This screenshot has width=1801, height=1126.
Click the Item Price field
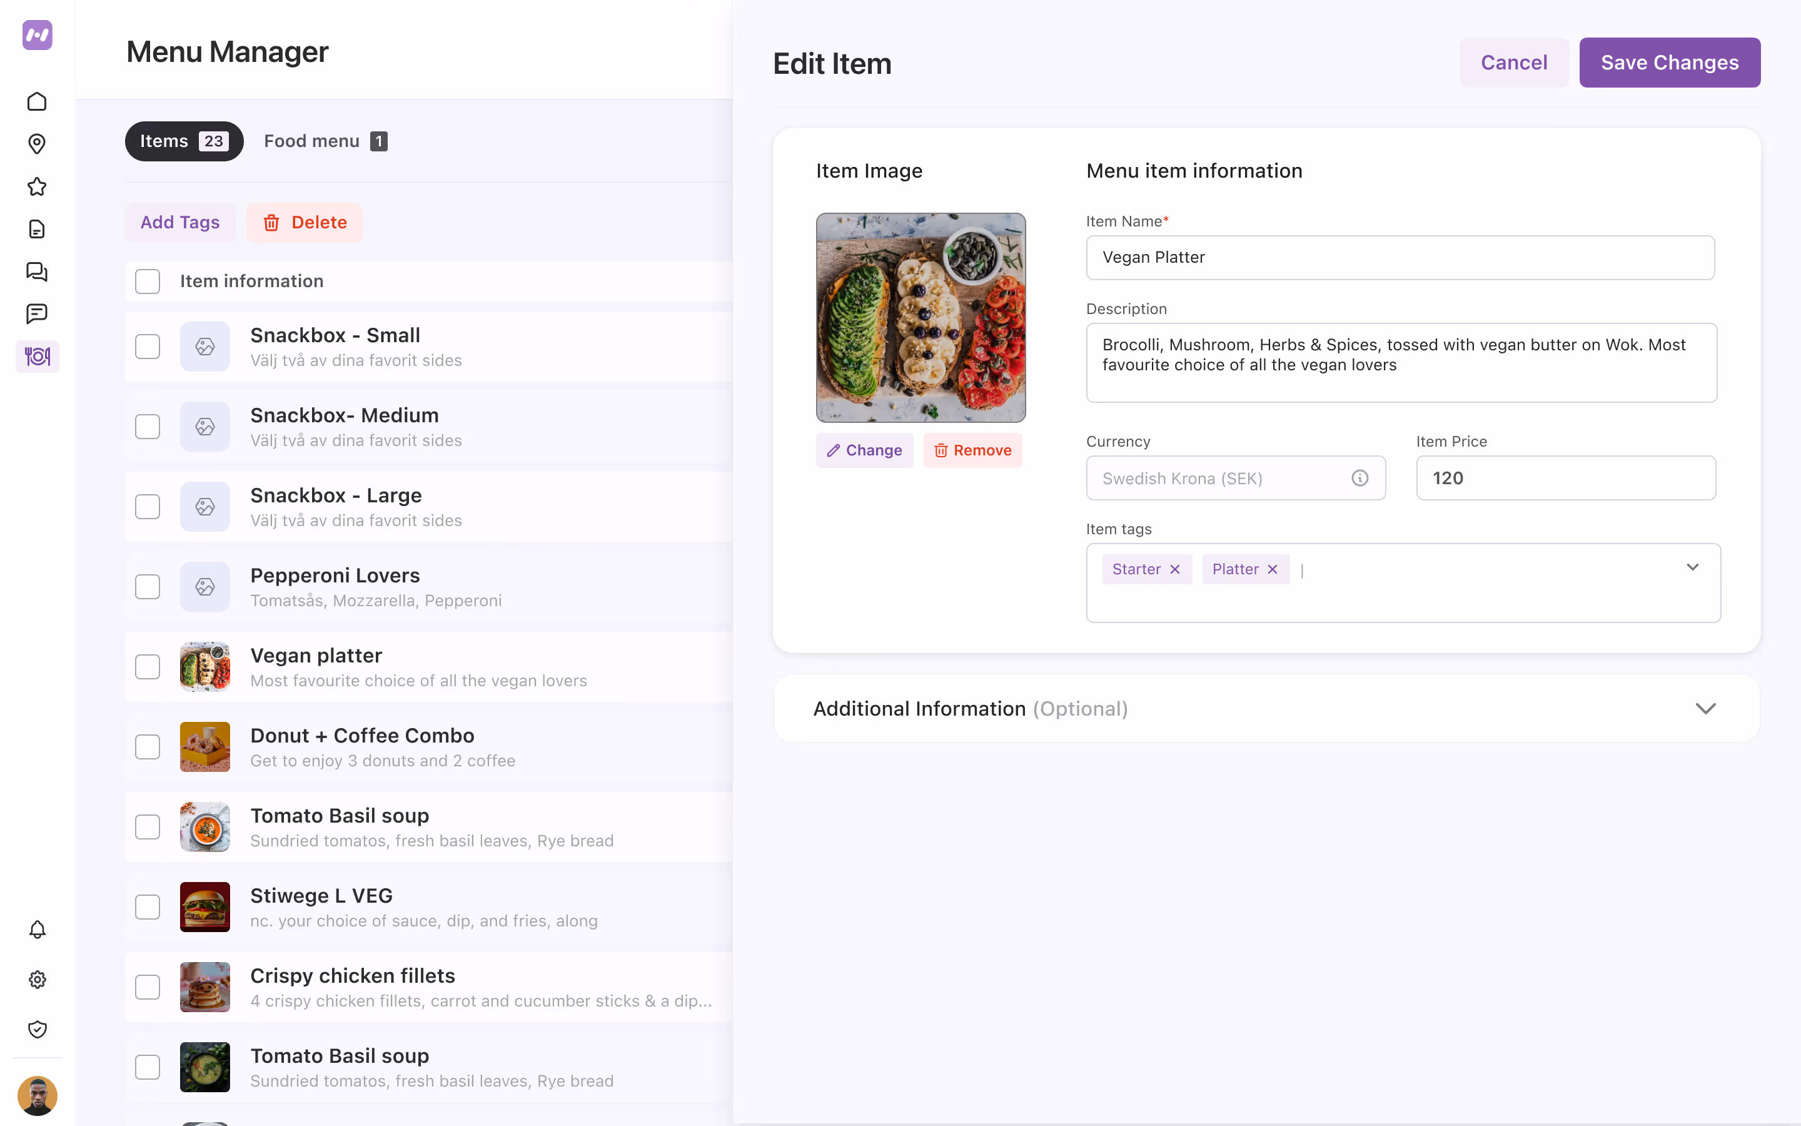(x=1566, y=478)
